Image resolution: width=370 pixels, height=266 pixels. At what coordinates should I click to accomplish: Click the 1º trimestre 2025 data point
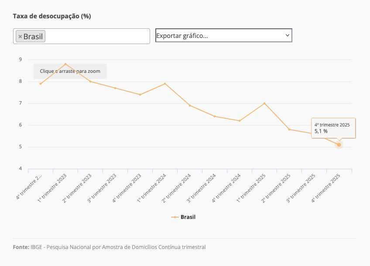click(264, 103)
